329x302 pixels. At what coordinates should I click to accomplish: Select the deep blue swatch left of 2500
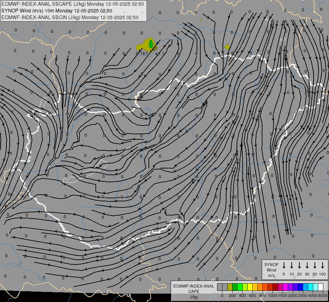point(300,287)
